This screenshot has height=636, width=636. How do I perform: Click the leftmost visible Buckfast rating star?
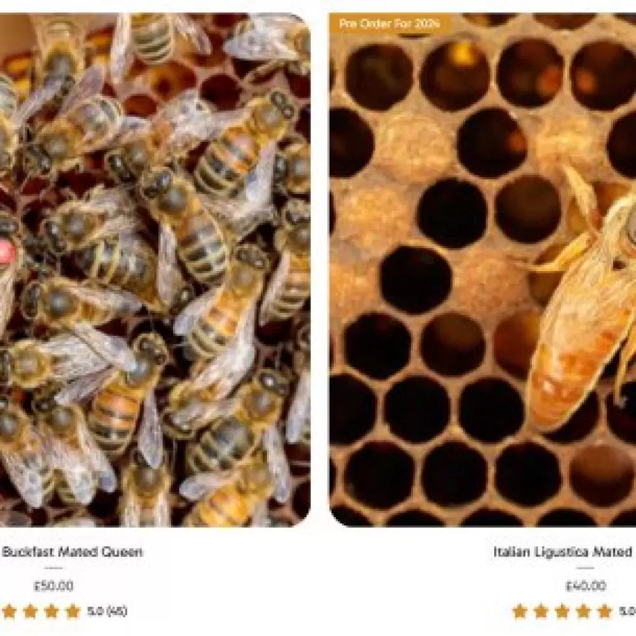tap(10, 611)
